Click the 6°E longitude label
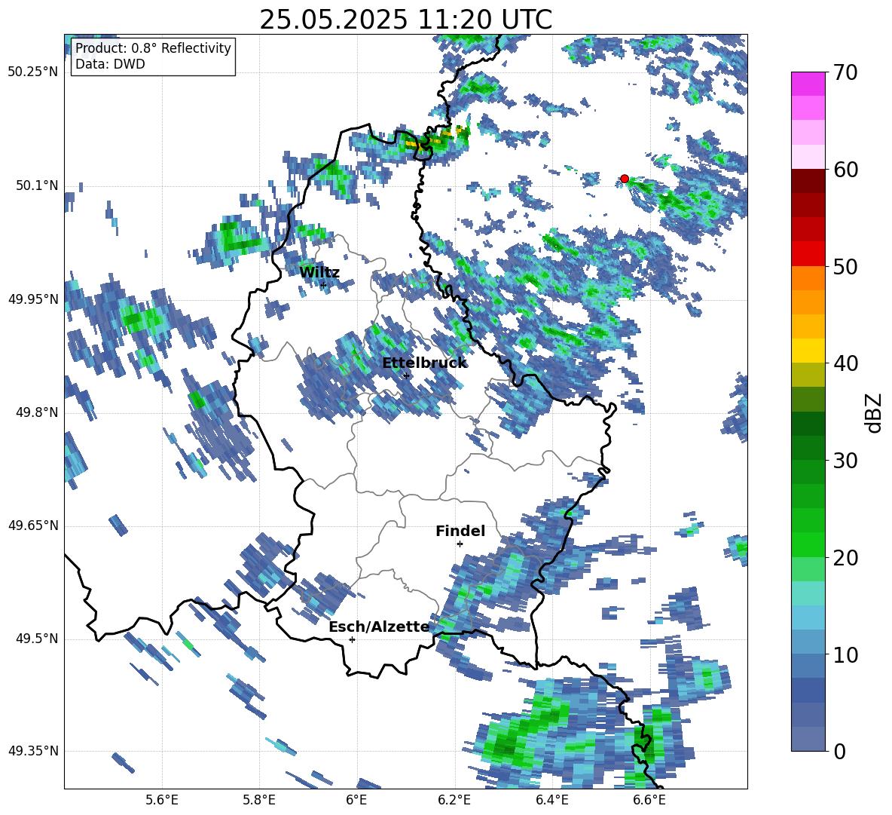 (356, 800)
